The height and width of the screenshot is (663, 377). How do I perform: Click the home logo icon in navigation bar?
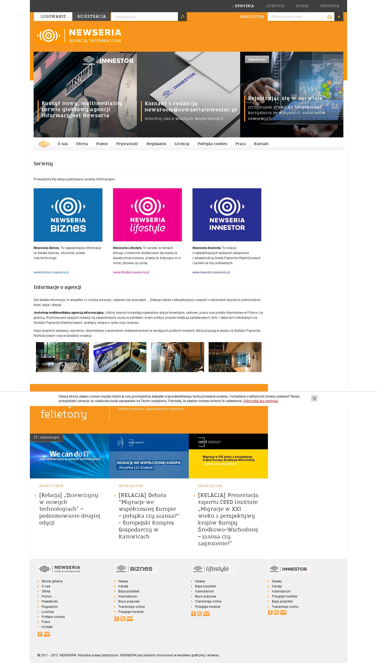(44, 144)
